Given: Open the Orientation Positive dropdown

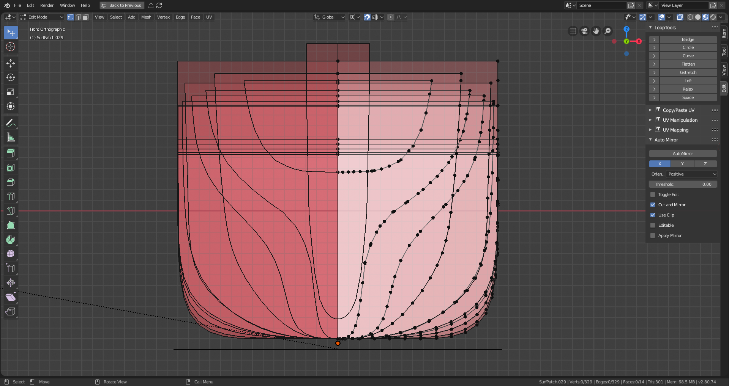Looking at the screenshot, I should tap(691, 174).
